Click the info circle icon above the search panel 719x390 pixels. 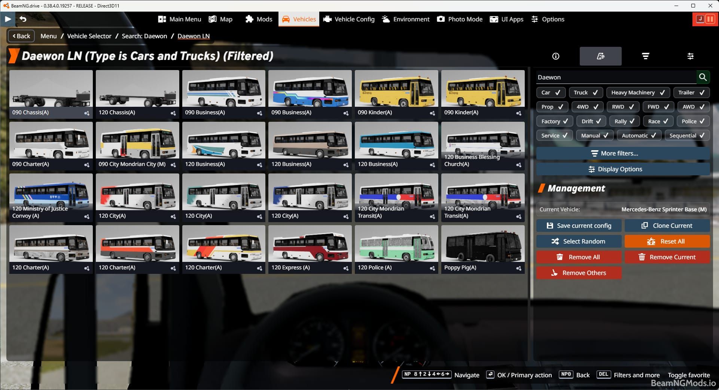(555, 56)
